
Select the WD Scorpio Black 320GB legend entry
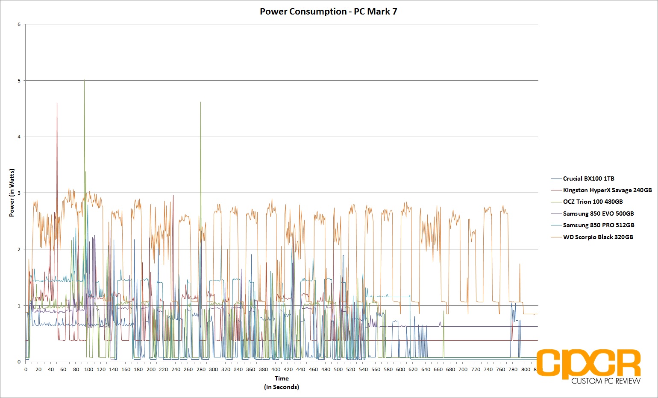click(592, 237)
